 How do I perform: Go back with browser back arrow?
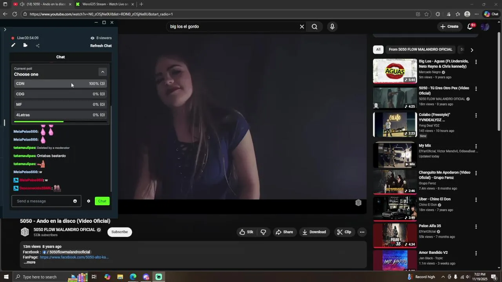5,14
